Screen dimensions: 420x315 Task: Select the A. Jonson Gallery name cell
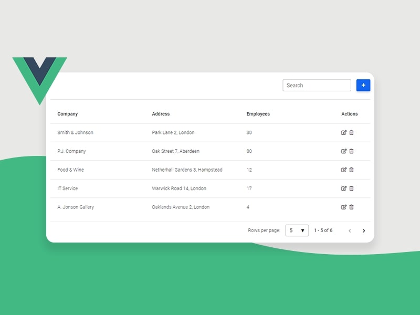(x=76, y=207)
